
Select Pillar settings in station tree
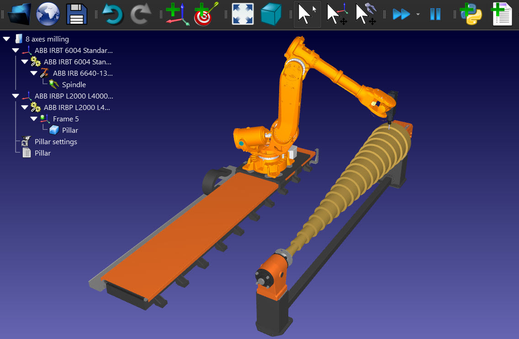(56, 142)
